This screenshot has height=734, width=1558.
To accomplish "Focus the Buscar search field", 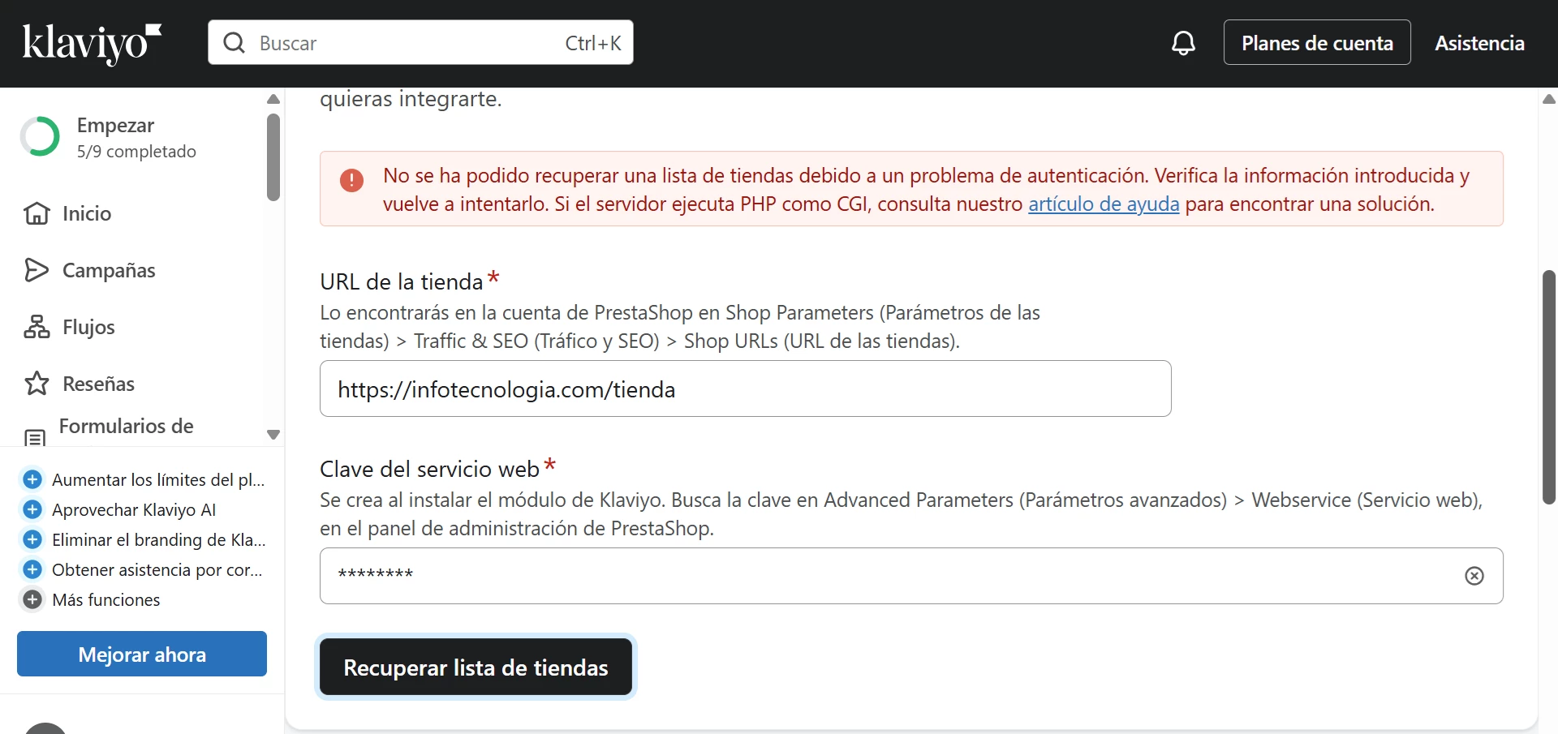I will 420,42.
